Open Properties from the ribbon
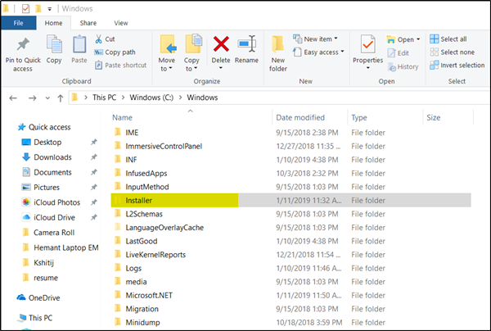Viewport: 491px width, 331px height. pos(367,46)
